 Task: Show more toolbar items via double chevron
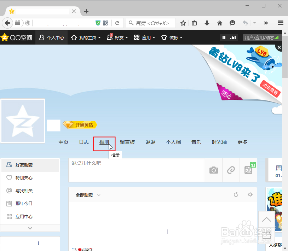[x=266, y=23]
